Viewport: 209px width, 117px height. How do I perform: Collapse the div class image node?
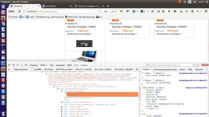click(62, 91)
